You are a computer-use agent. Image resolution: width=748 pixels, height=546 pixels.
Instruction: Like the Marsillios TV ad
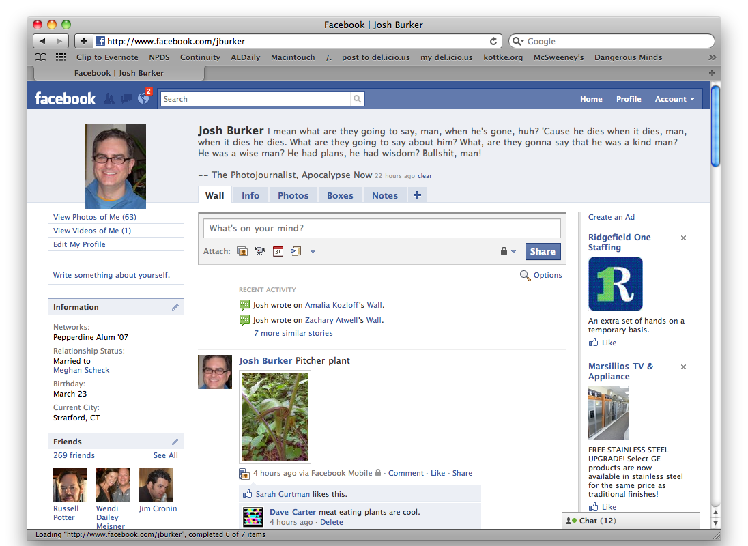pyautogui.click(x=603, y=507)
